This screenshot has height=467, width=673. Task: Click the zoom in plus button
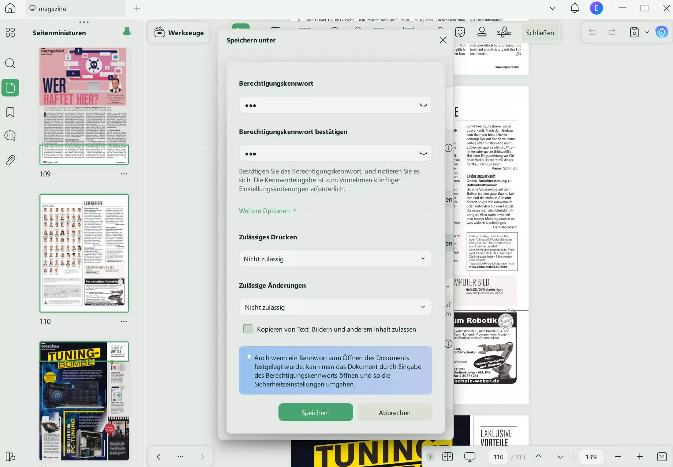pos(639,457)
